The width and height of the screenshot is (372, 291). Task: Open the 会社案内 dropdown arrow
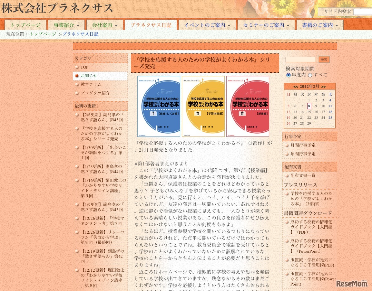(x=117, y=25)
